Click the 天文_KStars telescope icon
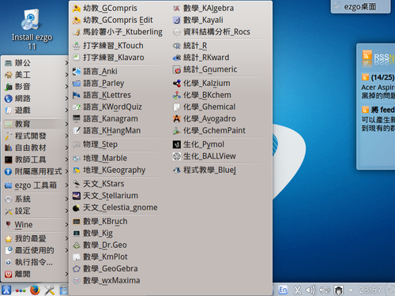The height and width of the screenshot is (296, 395). (x=77, y=184)
